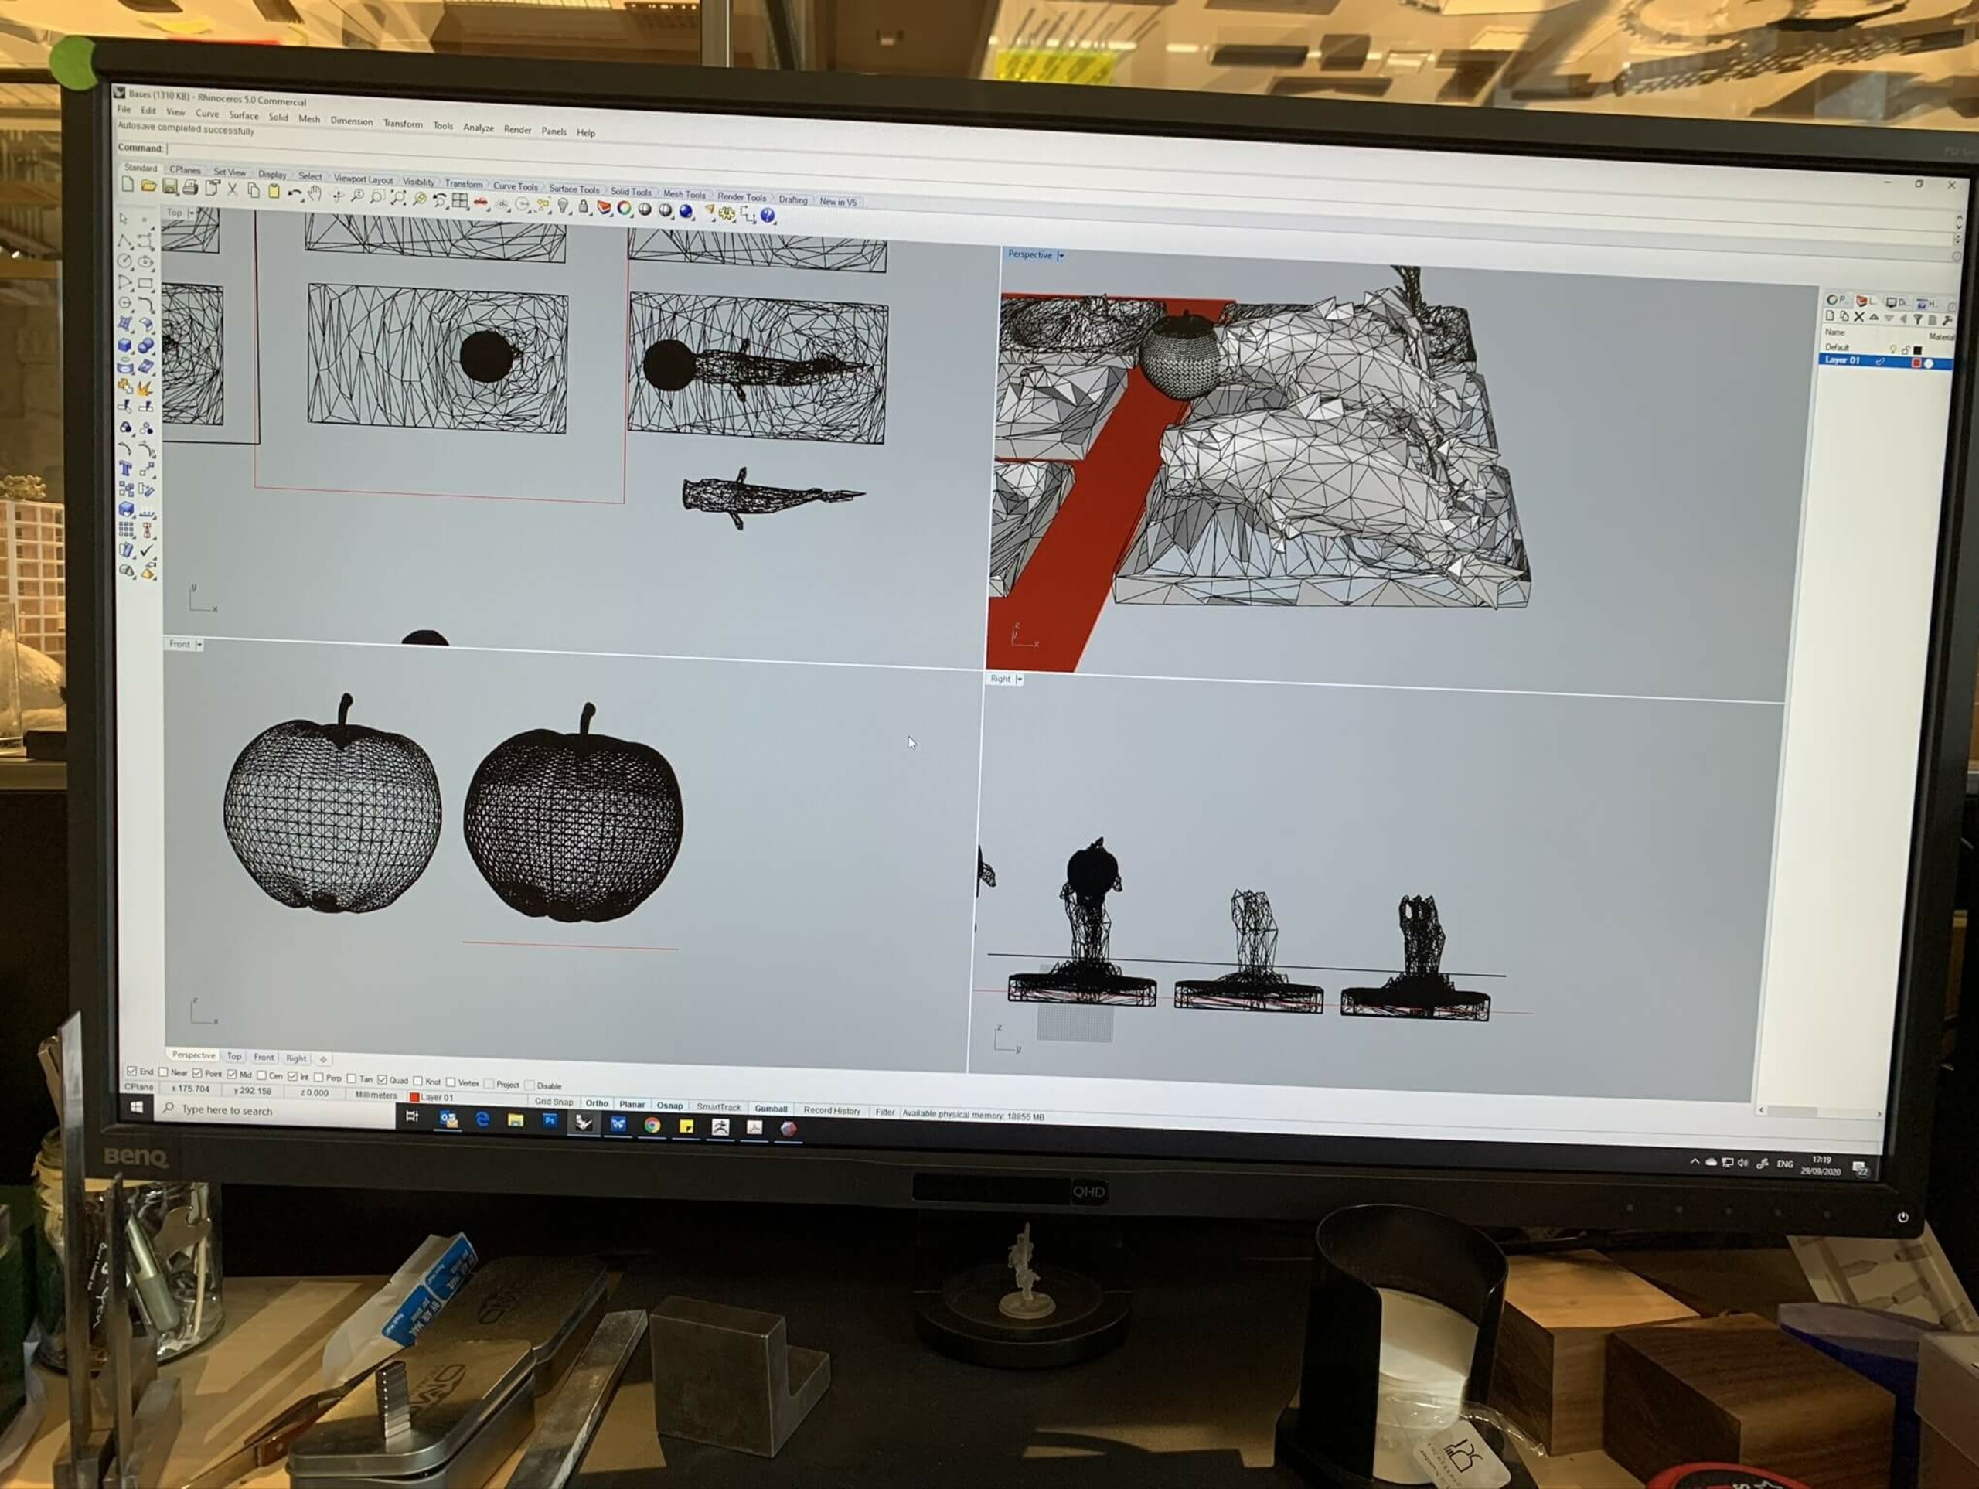Viewport: 1979px width, 1489px height.
Task: Click the Layer 01 red color swatch
Action: [x=1916, y=363]
